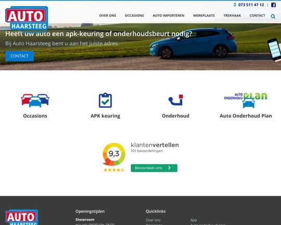The image size is (281, 225).
Task: Click the Auto Haarsteeg logo in footer
Action: [22, 217]
